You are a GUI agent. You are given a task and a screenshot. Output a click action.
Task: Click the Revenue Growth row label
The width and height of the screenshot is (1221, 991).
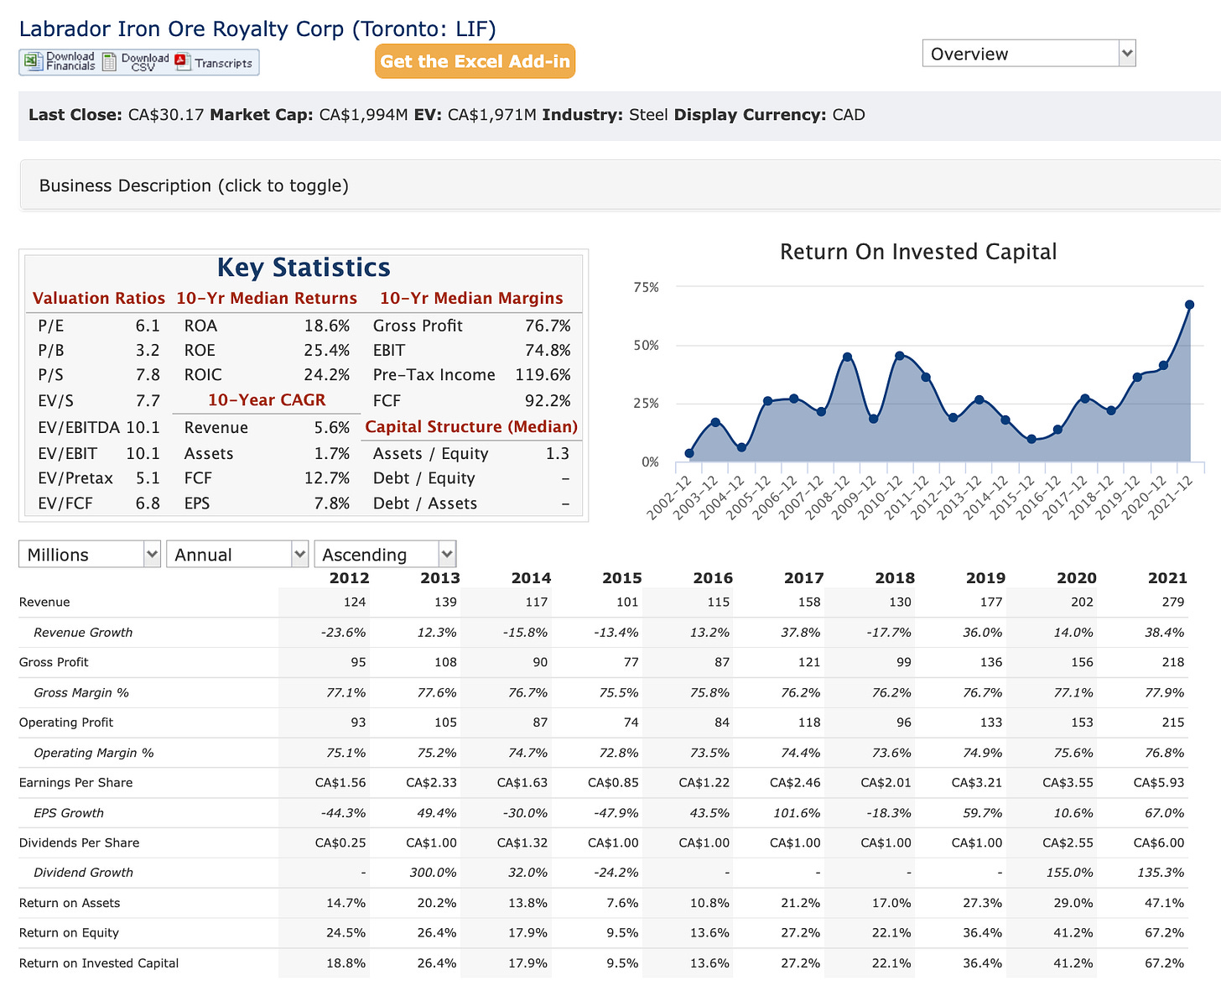pos(83,632)
